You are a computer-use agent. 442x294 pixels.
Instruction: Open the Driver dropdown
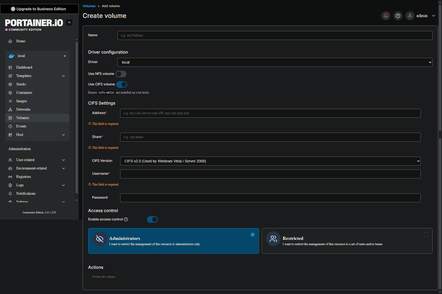click(x=275, y=62)
